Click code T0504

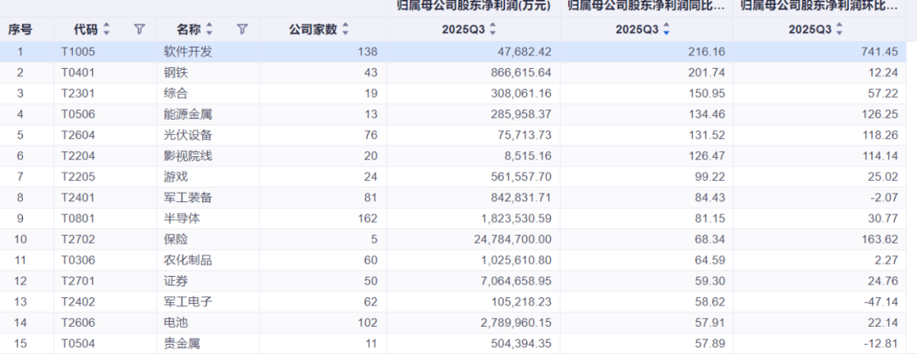tap(78, 344)
